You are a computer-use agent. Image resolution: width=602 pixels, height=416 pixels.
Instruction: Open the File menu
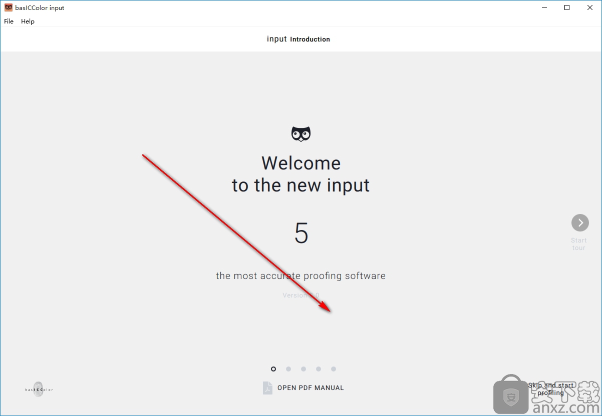point(9,21)
